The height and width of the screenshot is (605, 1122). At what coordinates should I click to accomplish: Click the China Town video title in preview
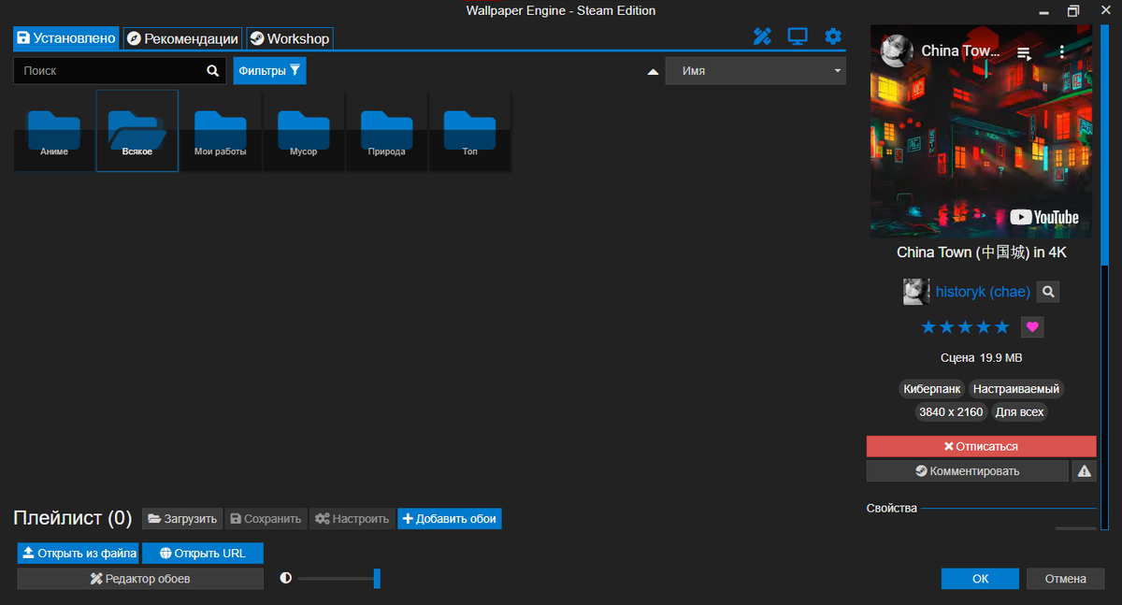(961, 50)
